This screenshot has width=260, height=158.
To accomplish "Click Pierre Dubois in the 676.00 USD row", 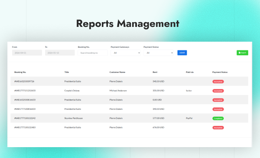I will [x=116, y=128].
